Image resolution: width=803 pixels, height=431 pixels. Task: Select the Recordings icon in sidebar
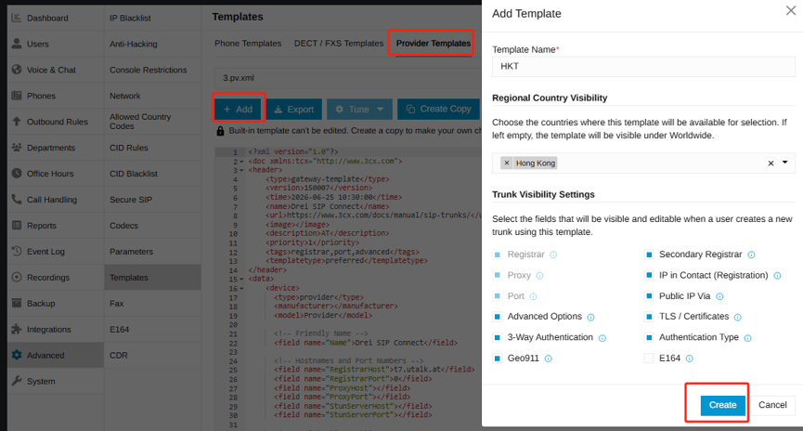(17, 277)
